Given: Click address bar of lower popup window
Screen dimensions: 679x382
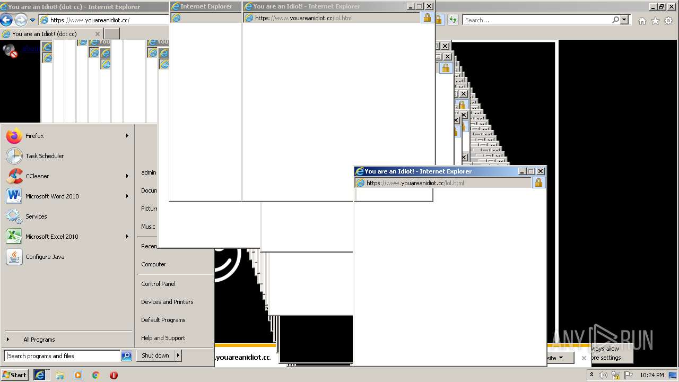Looking at the screenshot, I should 443,183.
